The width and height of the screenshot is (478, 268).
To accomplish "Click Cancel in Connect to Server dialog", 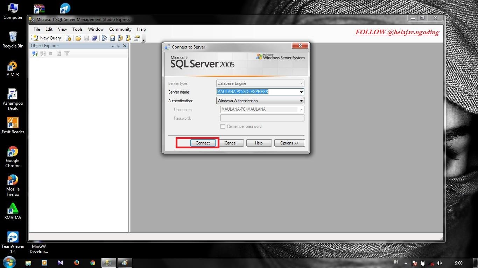I will [231, 143].
